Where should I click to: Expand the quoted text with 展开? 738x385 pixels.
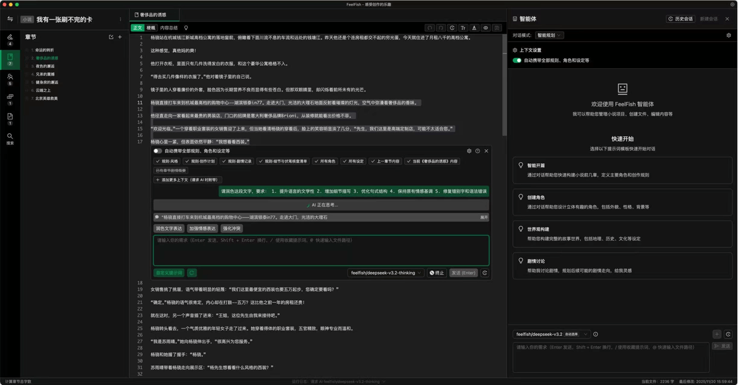(x=484, y=217)
